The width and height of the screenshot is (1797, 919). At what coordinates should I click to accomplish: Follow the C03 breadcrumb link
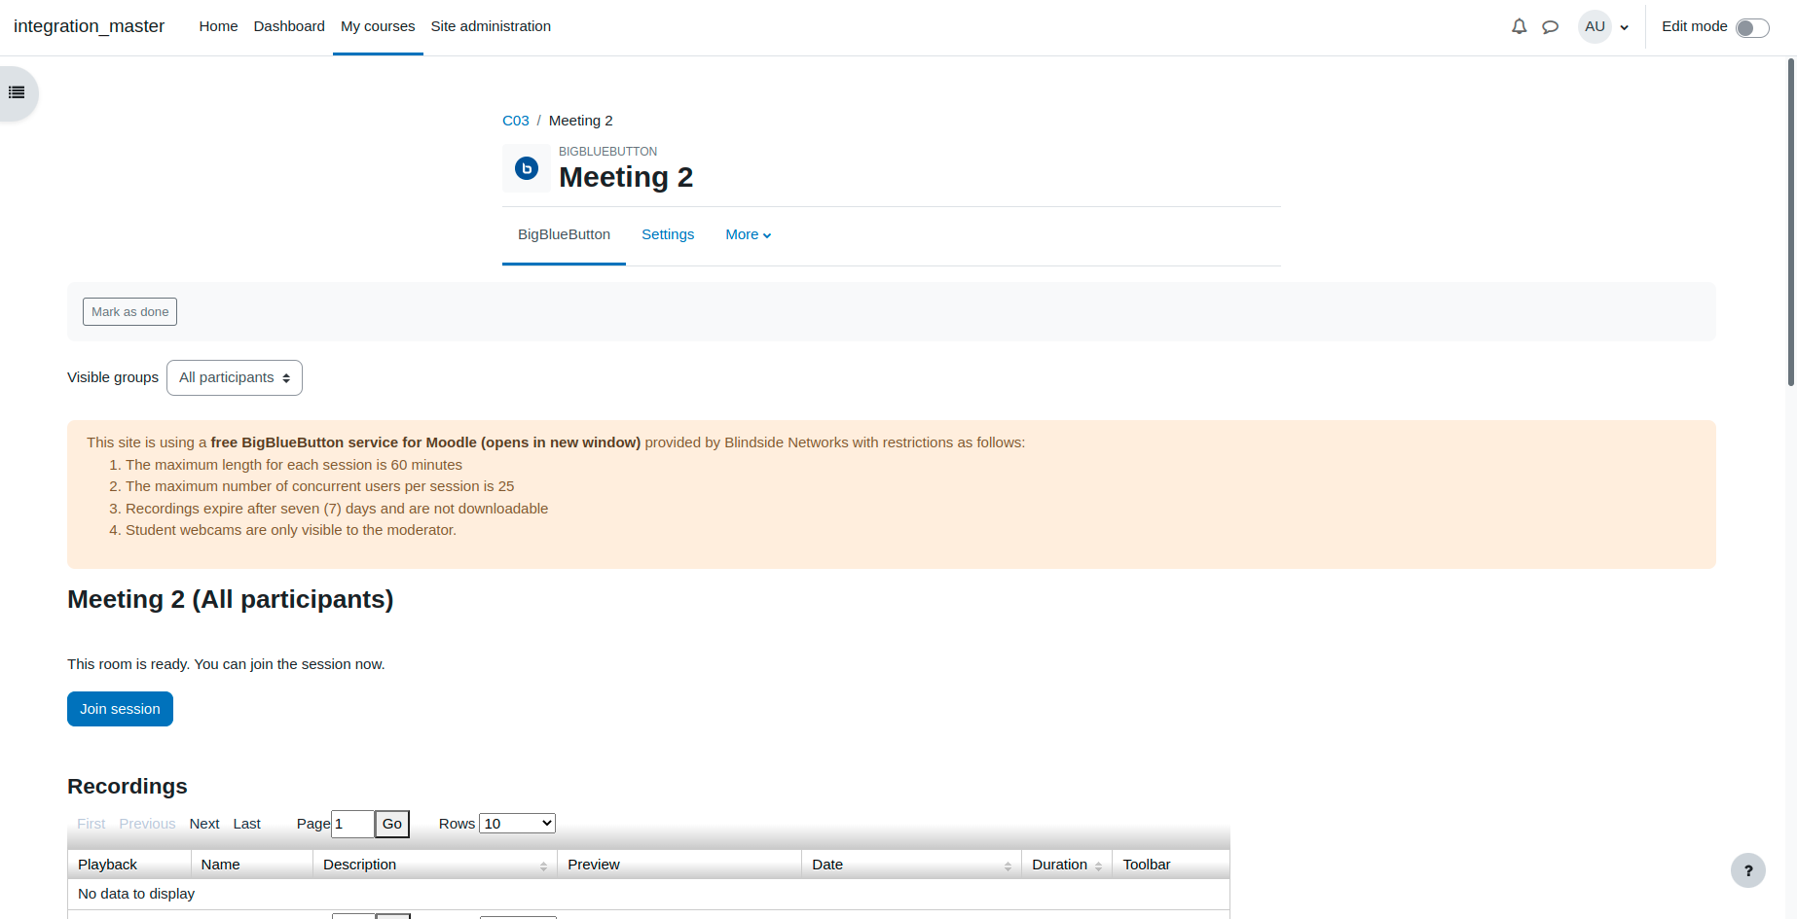click(x=516, y=121)
